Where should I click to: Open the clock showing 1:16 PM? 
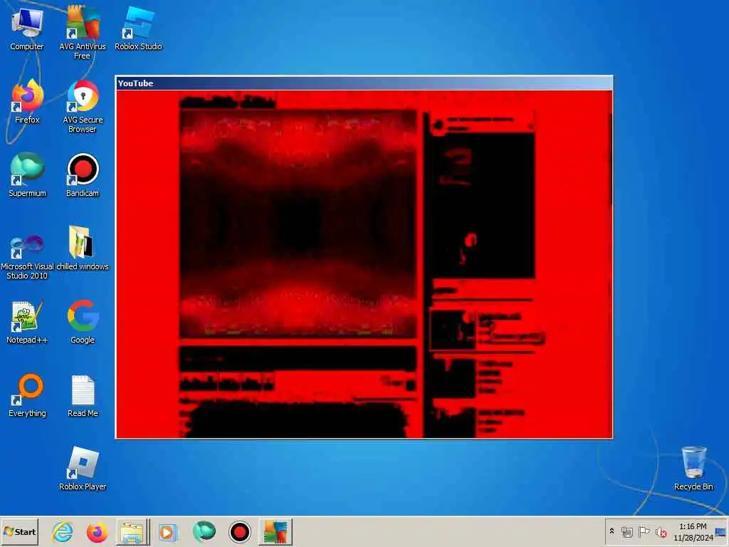(693, 531)
